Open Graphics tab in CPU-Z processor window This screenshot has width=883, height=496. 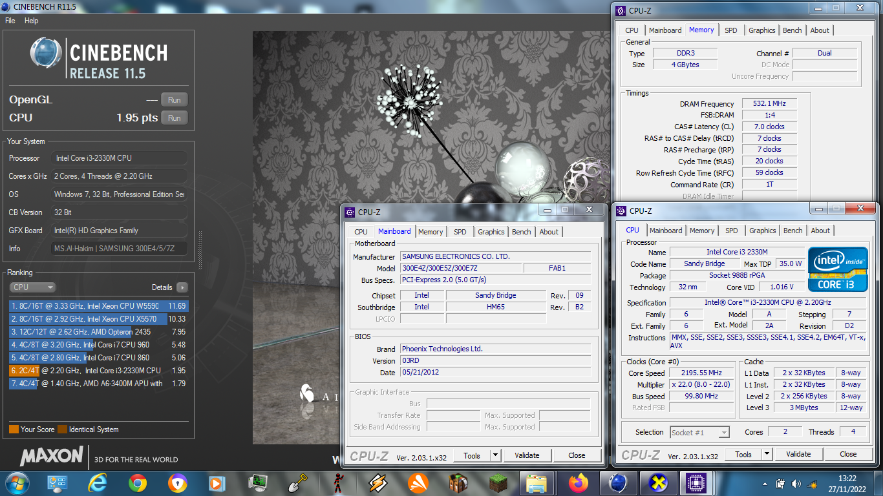[763, 231]
